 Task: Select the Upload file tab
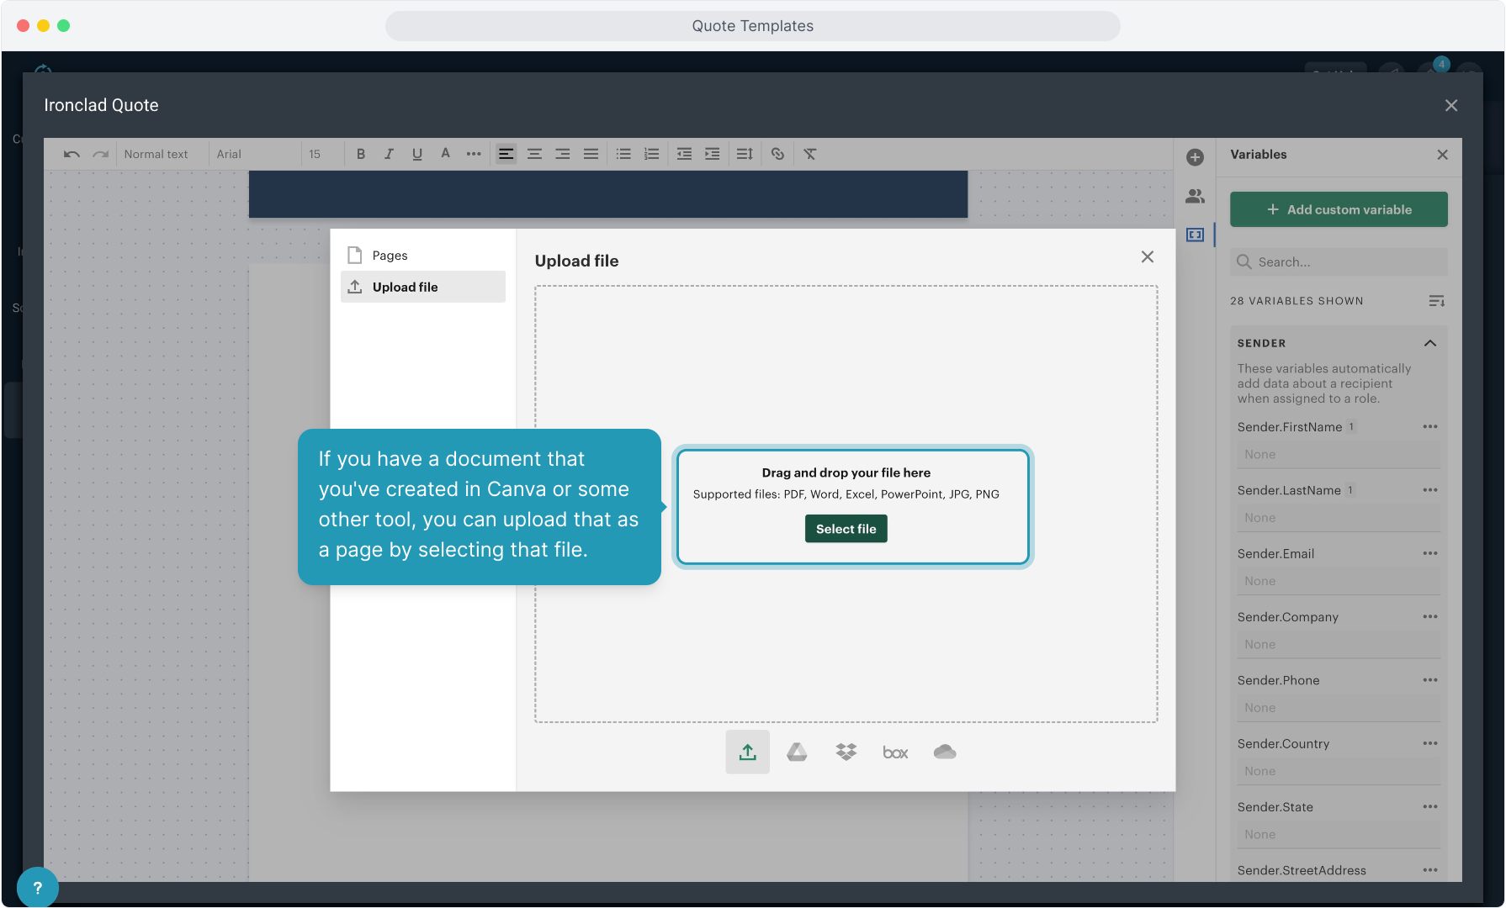pos(422,287)
